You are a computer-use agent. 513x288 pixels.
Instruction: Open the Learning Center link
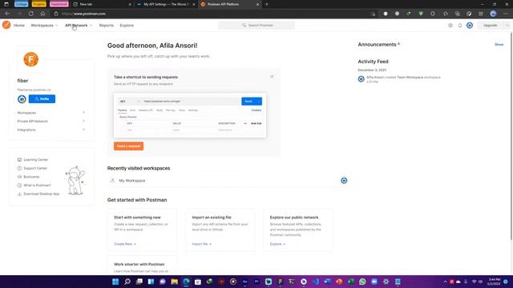click(x=35, y=160)
